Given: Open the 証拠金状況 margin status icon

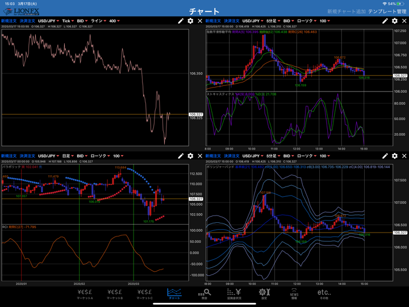Looking at the screenshot, I should coord(234,293).
